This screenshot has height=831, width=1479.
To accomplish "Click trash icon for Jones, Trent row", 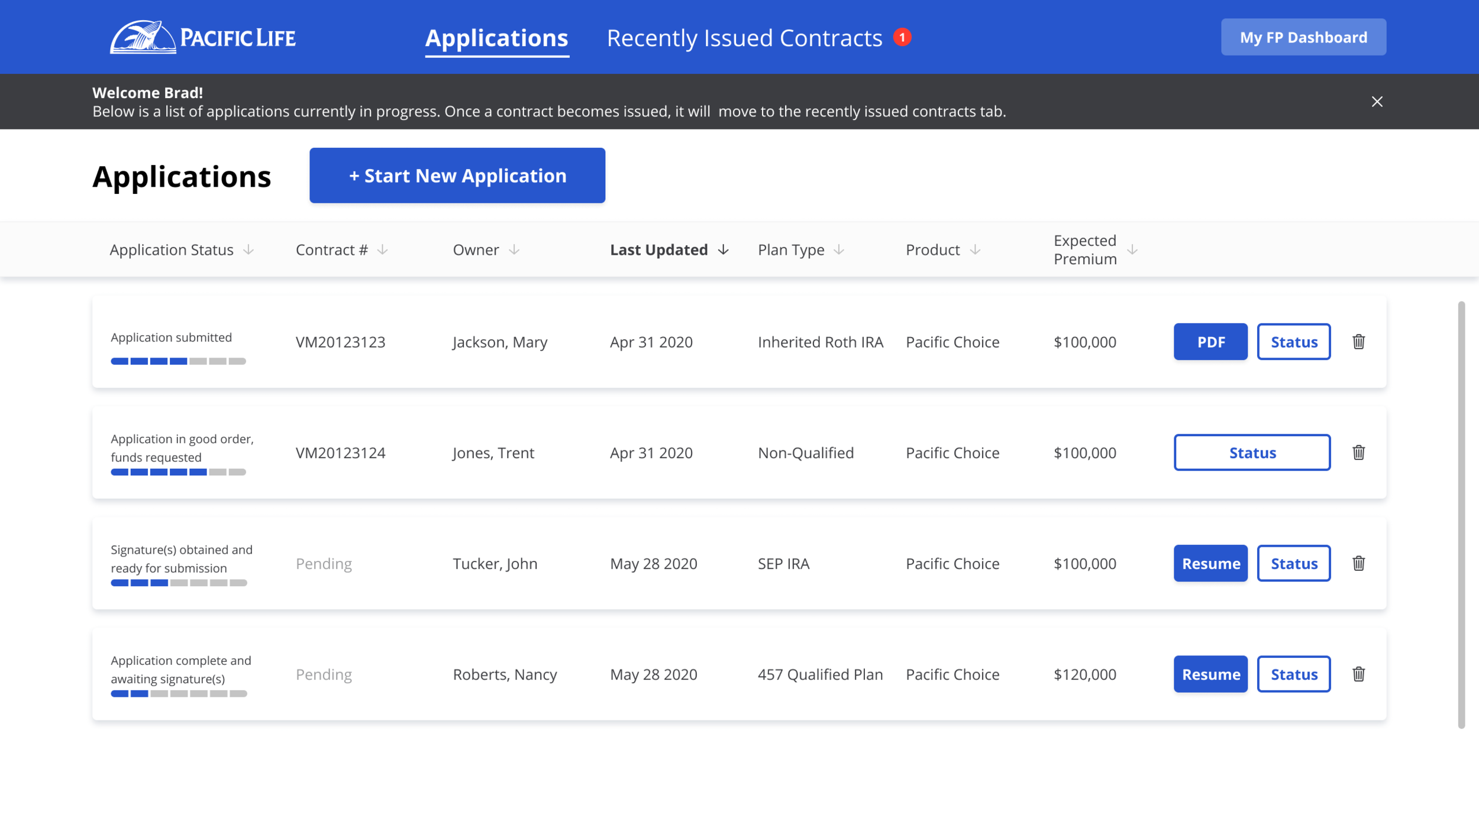I will [x=1358, y=452].
